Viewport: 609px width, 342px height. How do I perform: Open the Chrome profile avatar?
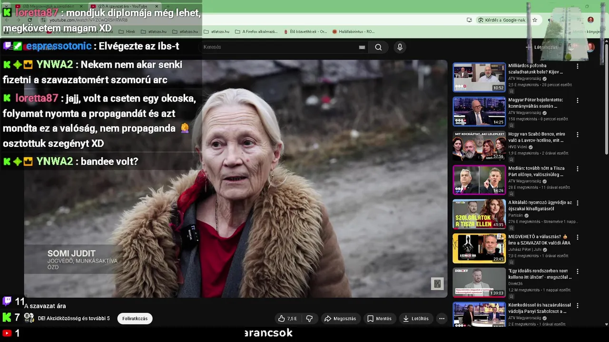point(590,20)
